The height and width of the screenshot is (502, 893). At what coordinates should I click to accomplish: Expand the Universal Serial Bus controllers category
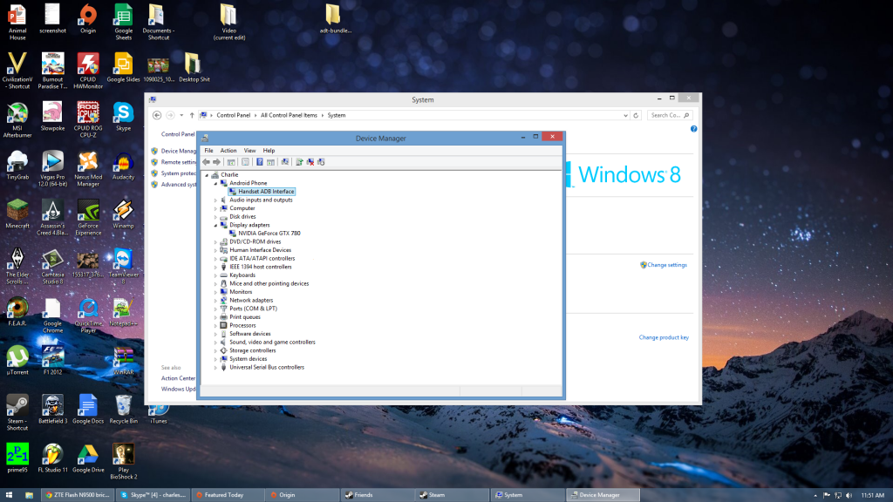click(x=214, y=367)
